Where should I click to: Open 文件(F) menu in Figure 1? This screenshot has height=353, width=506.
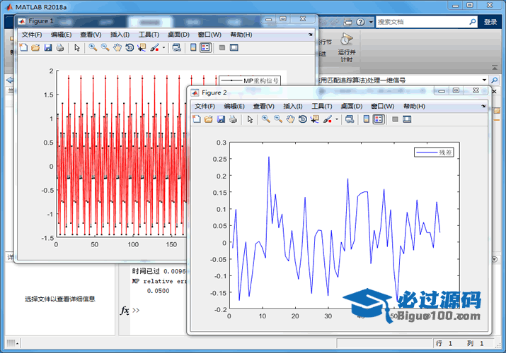tap(32, 35)
